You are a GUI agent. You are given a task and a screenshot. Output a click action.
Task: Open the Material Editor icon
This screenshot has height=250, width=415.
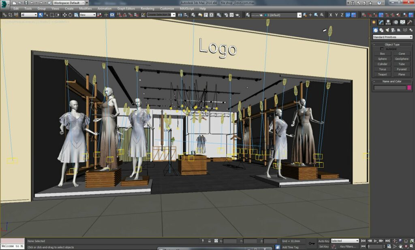[x=219, y=15]
